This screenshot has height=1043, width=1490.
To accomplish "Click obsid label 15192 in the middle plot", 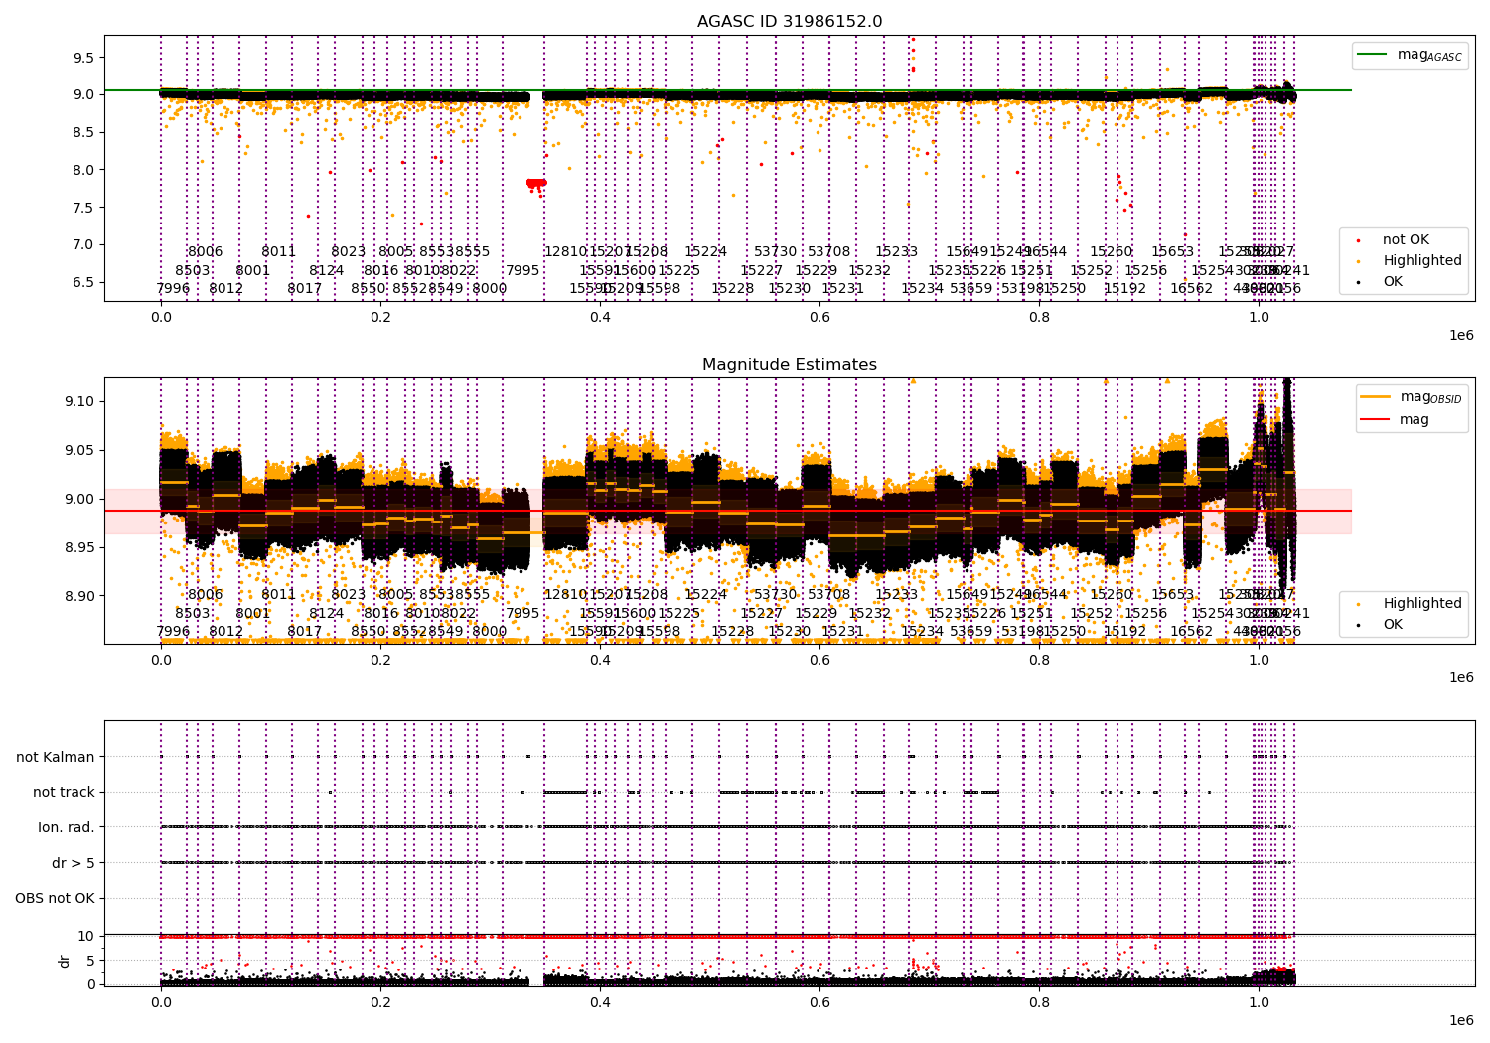I will [x=1124, y=631].
